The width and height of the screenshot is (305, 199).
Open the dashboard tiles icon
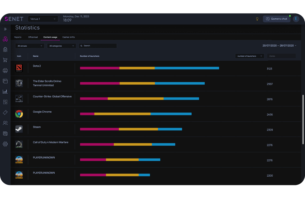point(5,102)
